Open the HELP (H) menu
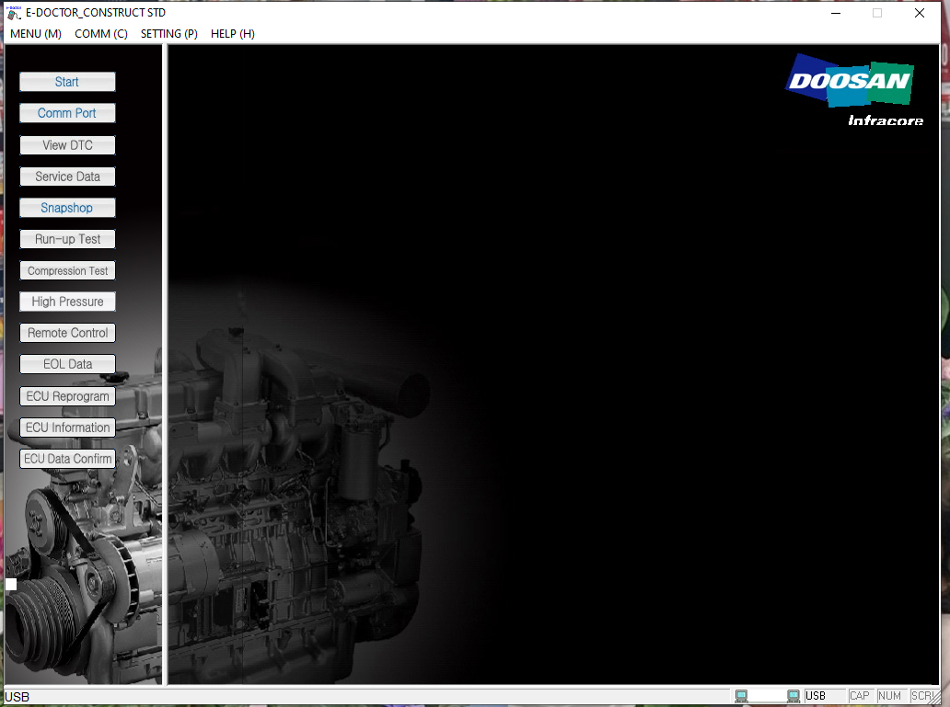Image resolution: width=950 pixels, height=707 pixels. (x=233, y=34)
